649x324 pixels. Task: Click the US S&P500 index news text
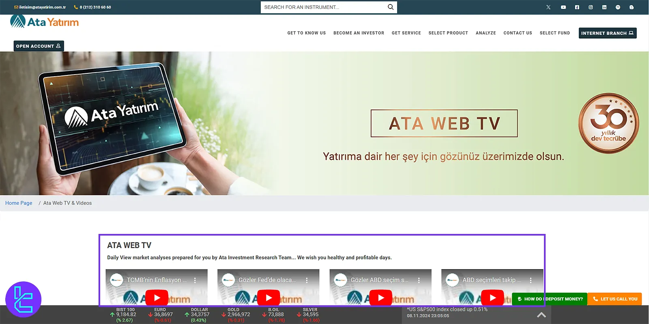pyautogui.click(x=447, y=309)
